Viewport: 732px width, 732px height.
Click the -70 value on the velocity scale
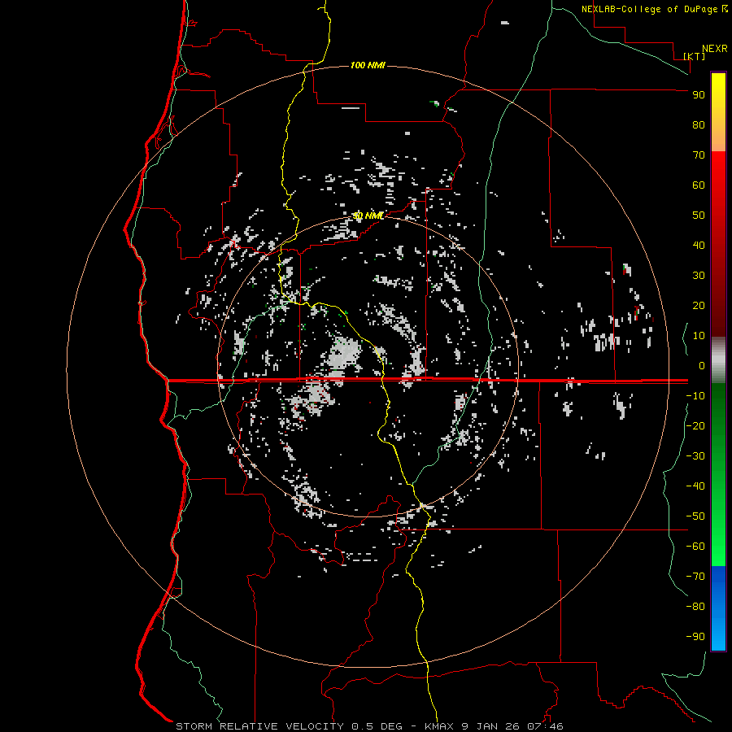(x=695, y=577)
